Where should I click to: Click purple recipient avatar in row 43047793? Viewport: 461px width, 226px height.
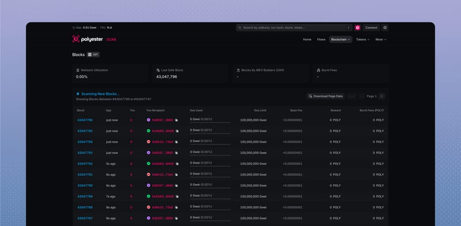(x=149, y=152)
